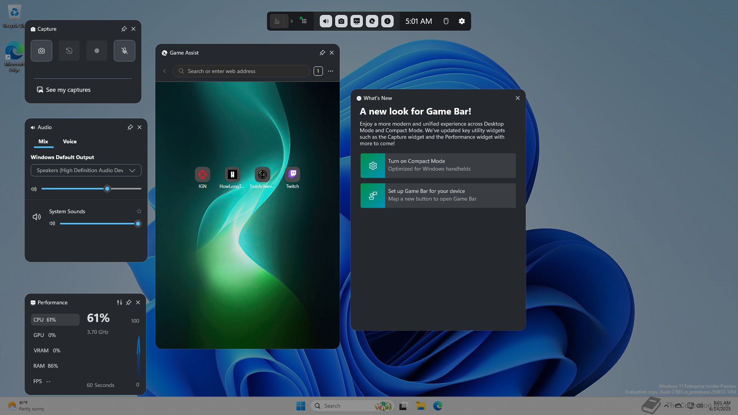Open Performance options sliders icon
The image size is (738, 415).
coord(120,302)
